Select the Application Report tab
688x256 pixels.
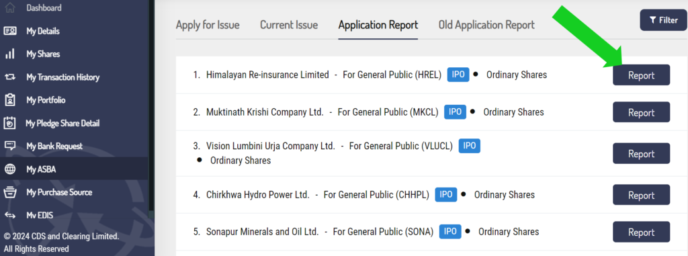[378, 25]
